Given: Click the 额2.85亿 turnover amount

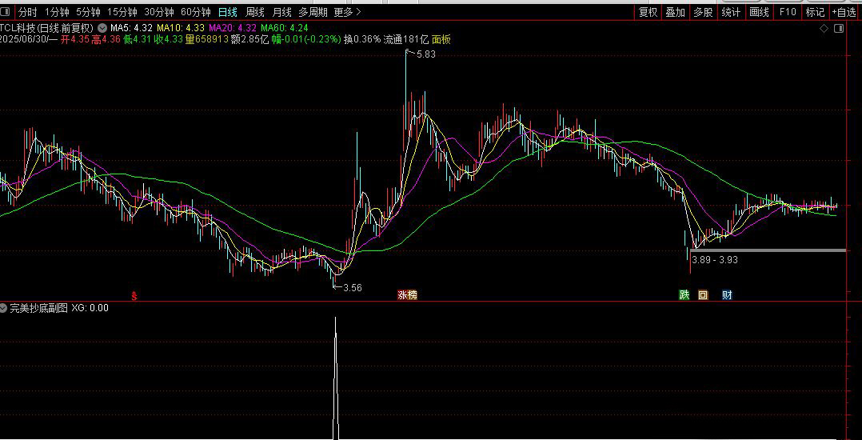Looking at the screenshot, I should [x=249, y=39].
